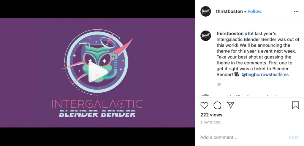
Task: Click the 3d timestamp under caption
Action: pos(219,84)
